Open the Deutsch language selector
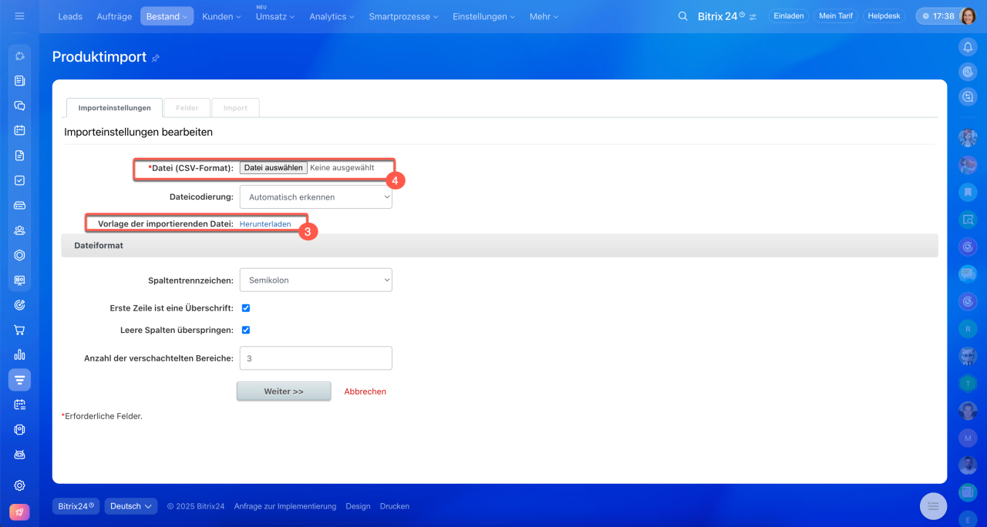 131,506
